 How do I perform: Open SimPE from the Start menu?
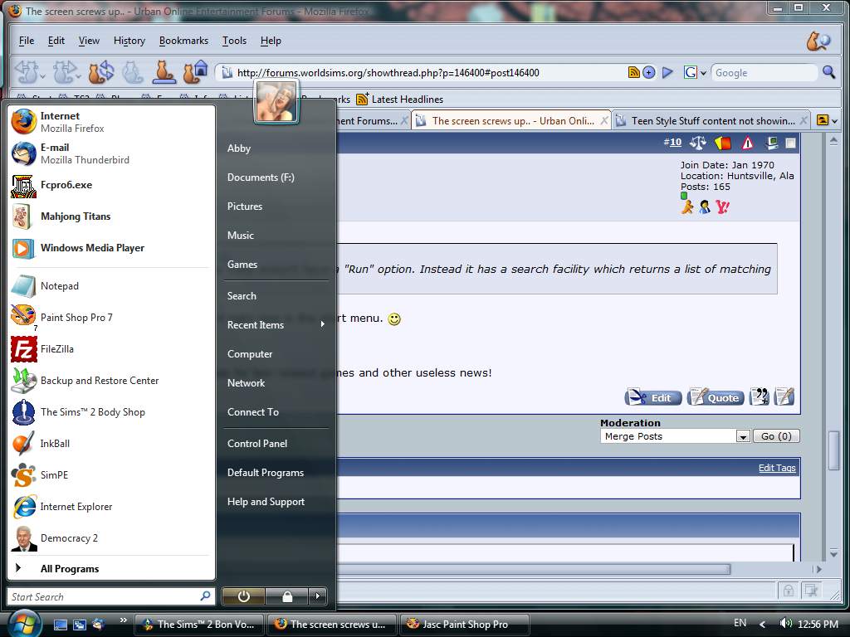pyautogui.click(x=110, y=475)
